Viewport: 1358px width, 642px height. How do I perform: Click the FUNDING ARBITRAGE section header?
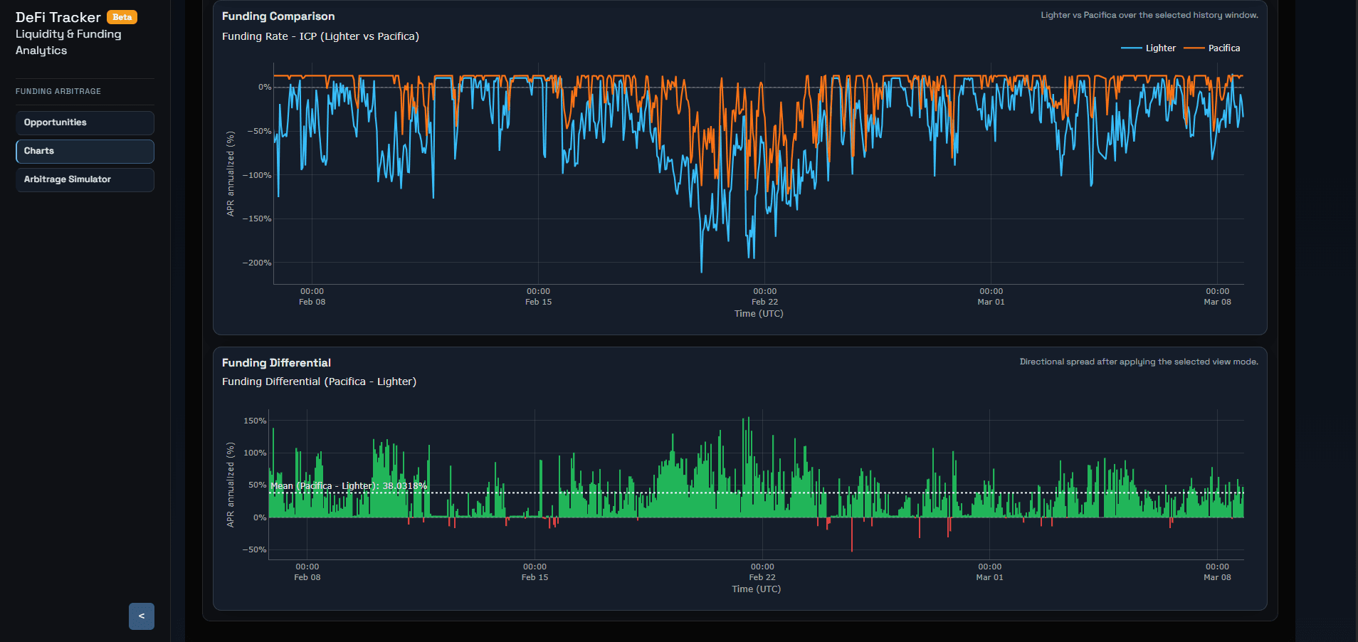59,91
